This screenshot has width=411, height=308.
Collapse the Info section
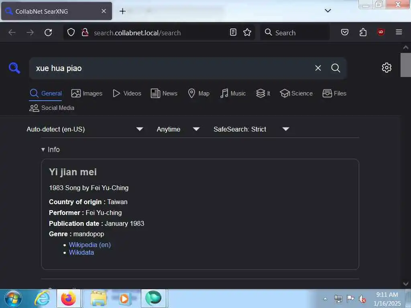pos(50,150)
